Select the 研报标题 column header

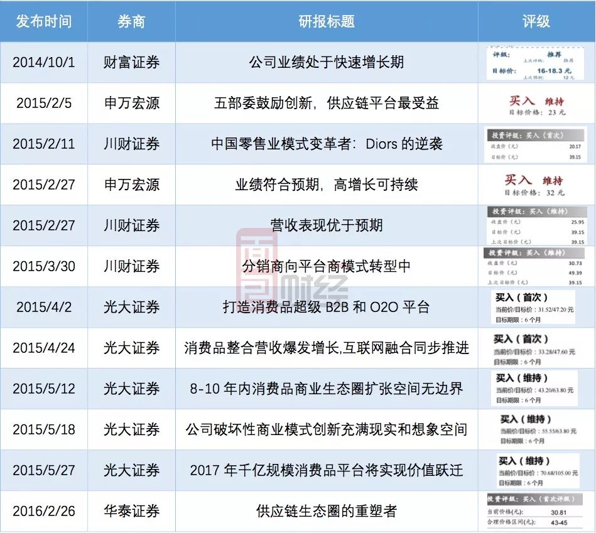(327, 21)
